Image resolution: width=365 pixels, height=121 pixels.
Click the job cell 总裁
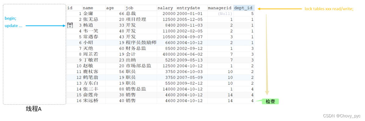[x=141, y=14]
